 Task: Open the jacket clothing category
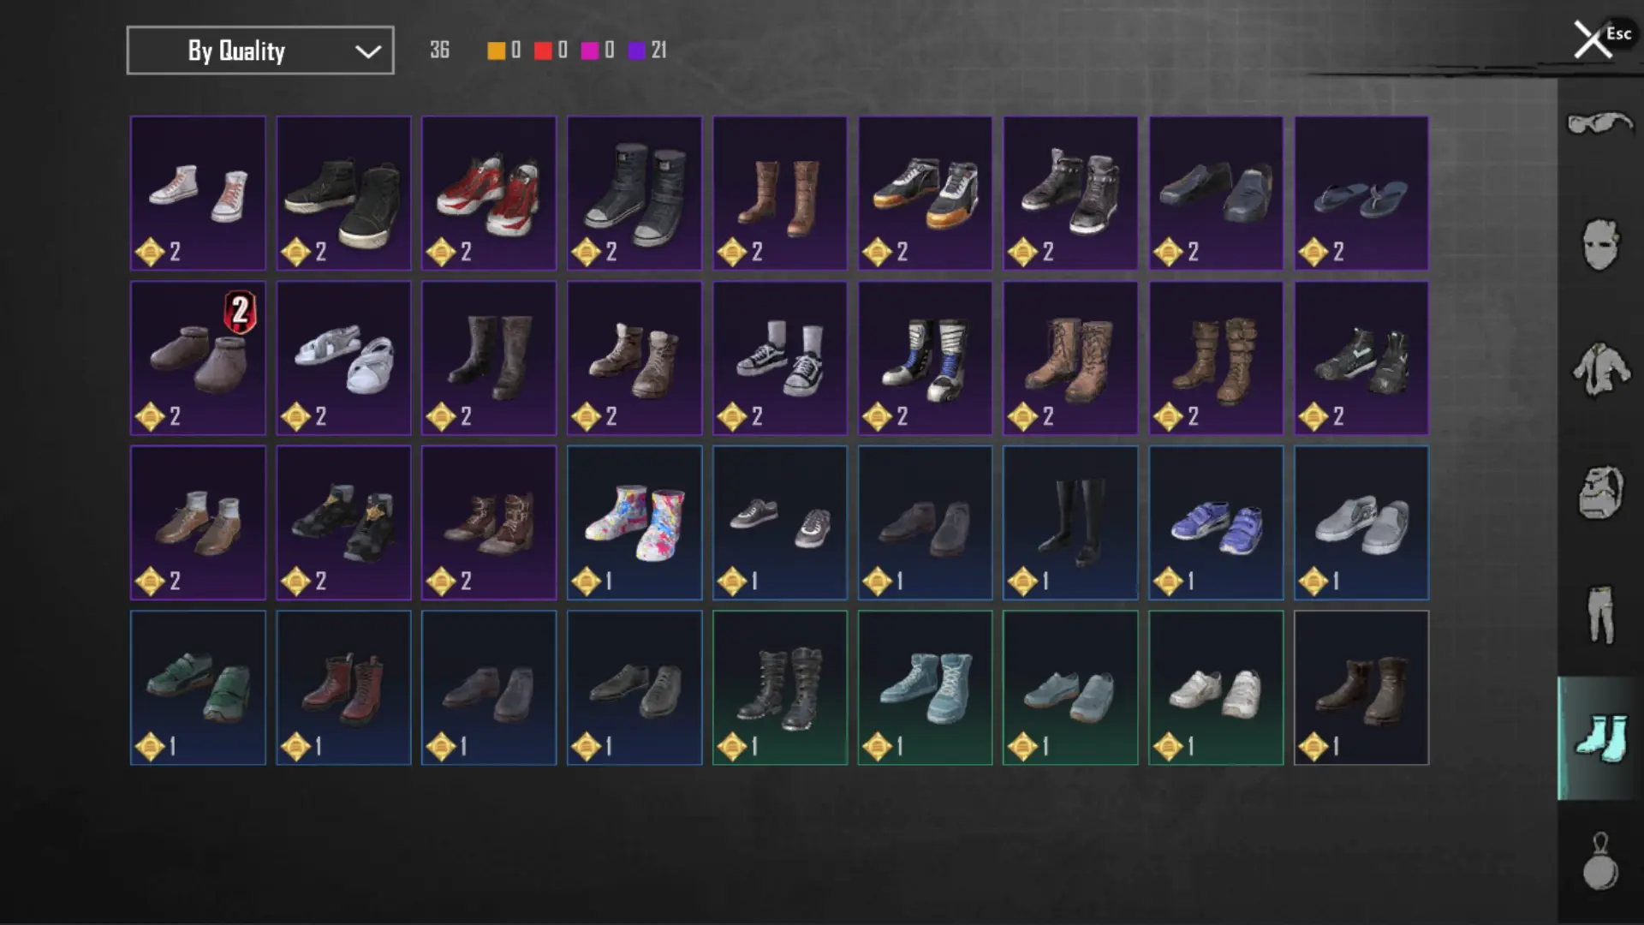pos(1599,369)
